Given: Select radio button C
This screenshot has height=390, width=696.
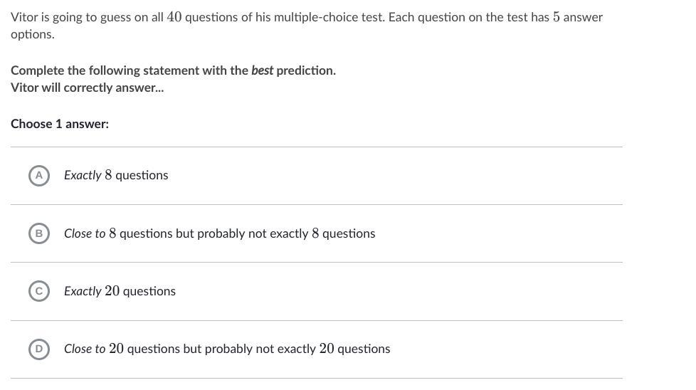Looking at the screenshot, I should [x=39, y=291].
